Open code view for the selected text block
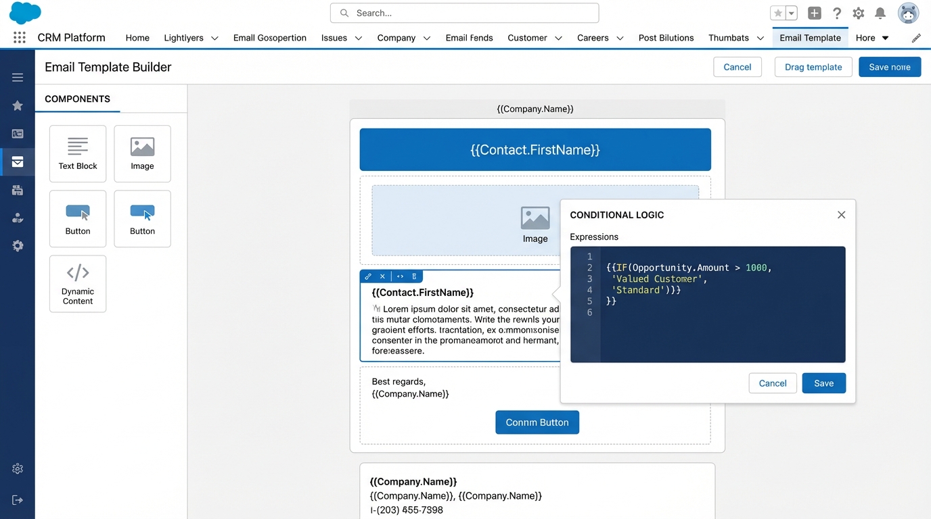Viewport: 931px width, 519px height. click(400, 276)
